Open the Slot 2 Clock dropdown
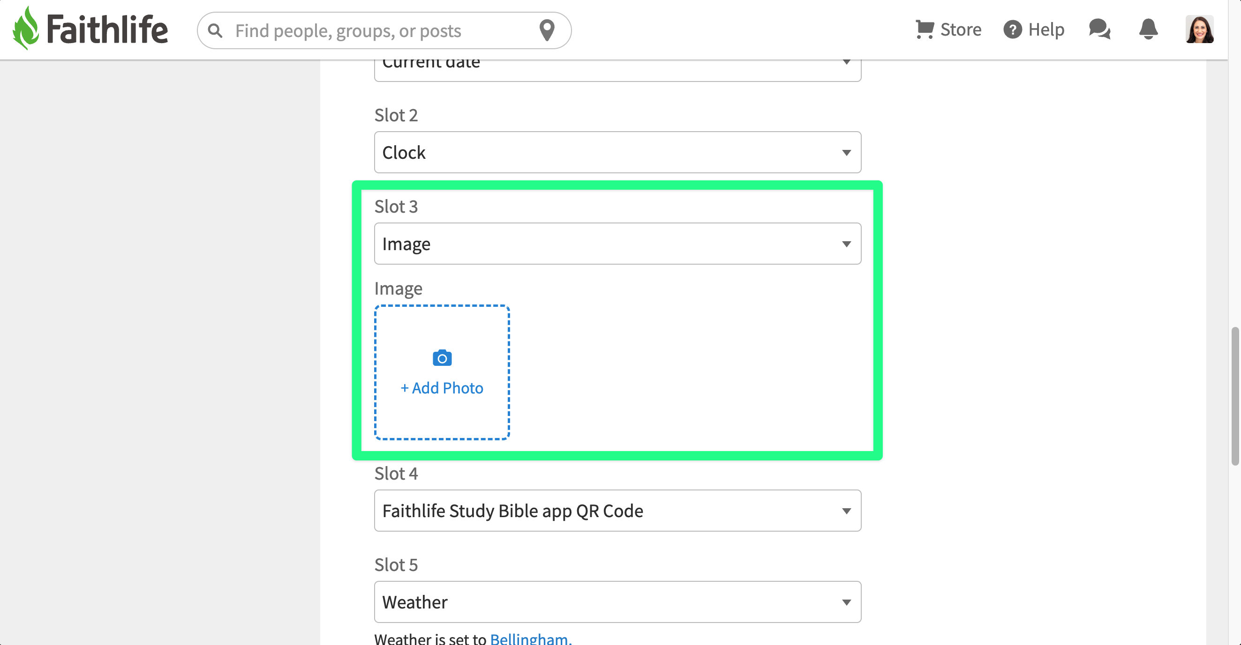The image size is (1241, 645). (x=617, y=153)
